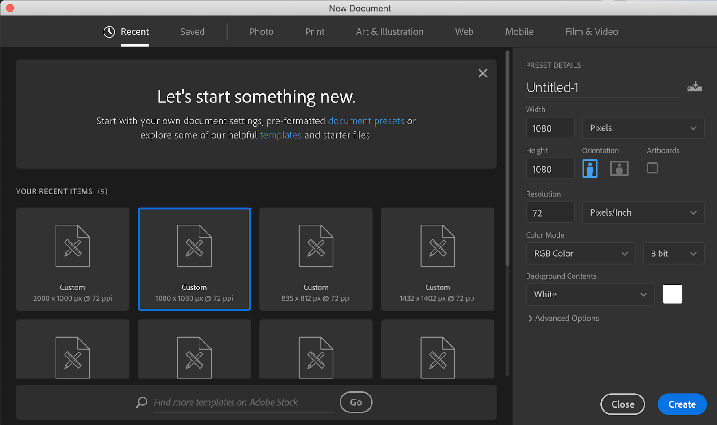
Task: Expand Advanced Options section
Action: (564, 318)
